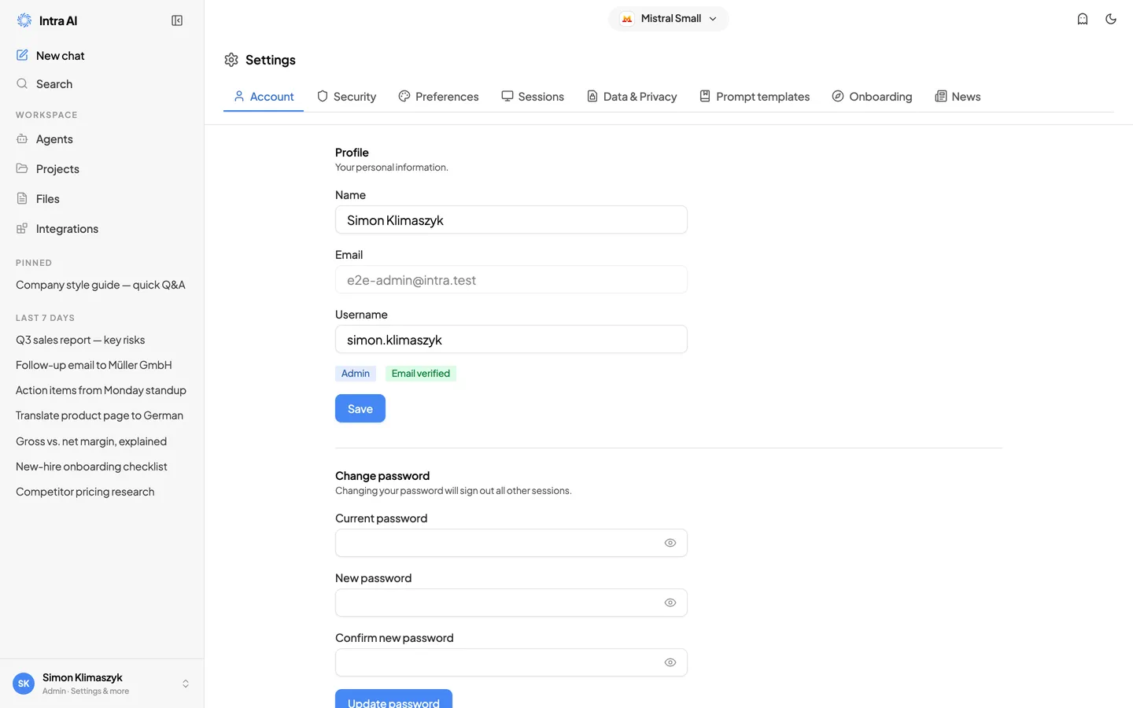Open the Integrations workspace page

click(102, 228)
